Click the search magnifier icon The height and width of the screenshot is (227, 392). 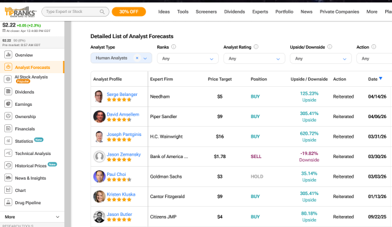point(102,12)
